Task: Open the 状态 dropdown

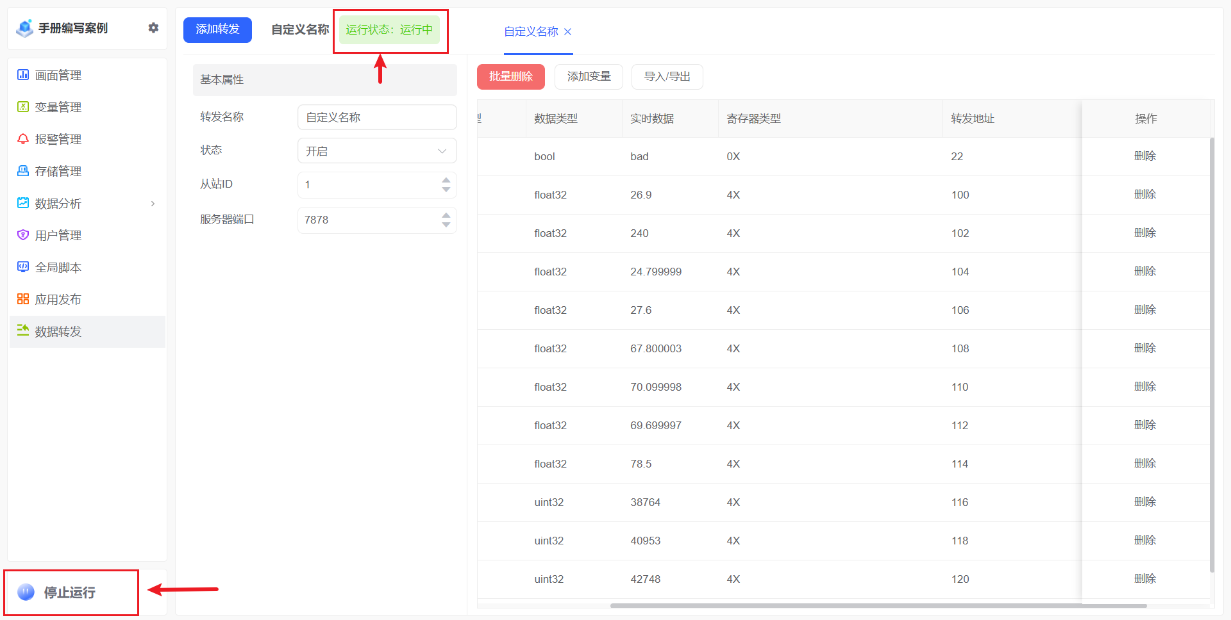Action: (377, 151)
